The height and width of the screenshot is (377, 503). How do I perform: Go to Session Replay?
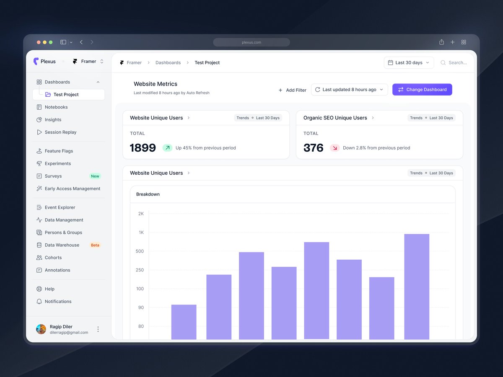(61, 132)
